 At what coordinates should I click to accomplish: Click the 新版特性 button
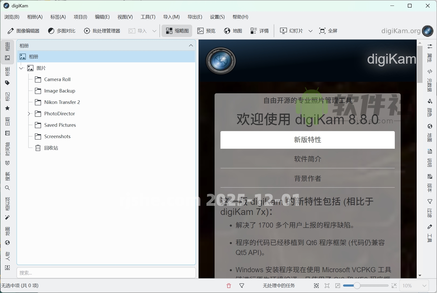(x=307, y=140)
